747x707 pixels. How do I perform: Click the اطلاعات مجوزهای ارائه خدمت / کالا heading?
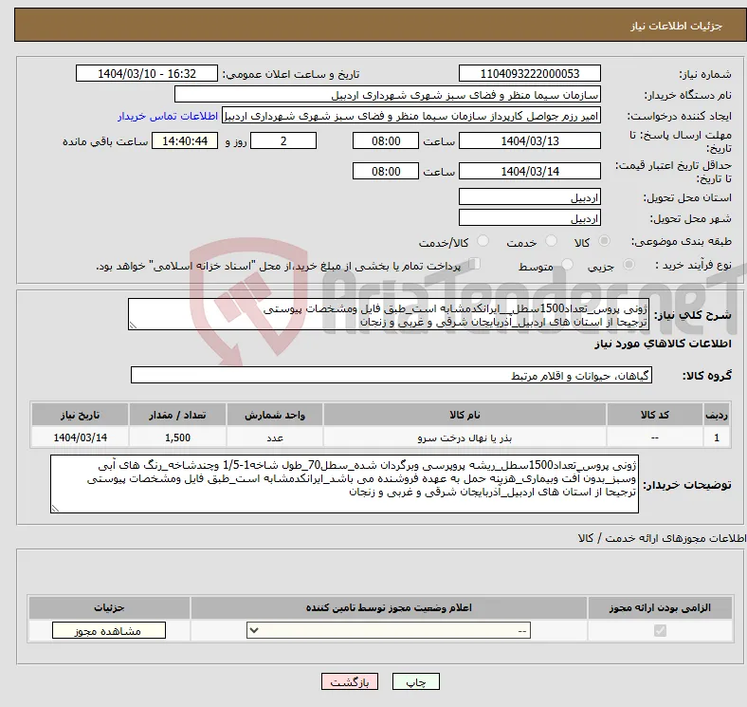(x=663, y=538)
